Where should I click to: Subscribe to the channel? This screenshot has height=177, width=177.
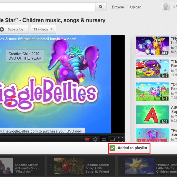(14, 29)
